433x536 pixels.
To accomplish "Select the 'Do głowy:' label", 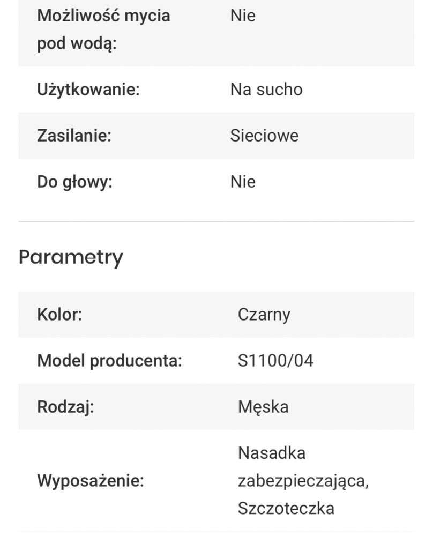I will pos(74,182).
